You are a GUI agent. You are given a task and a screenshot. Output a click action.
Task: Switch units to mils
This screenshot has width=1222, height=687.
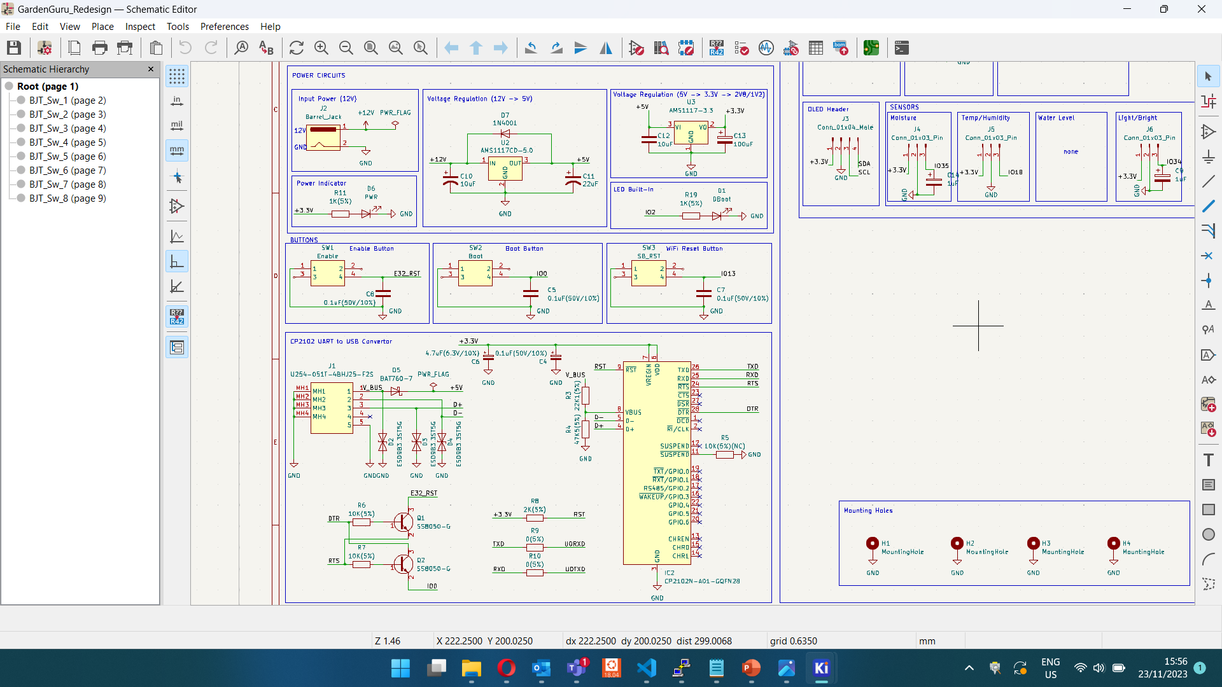(177, 126)
